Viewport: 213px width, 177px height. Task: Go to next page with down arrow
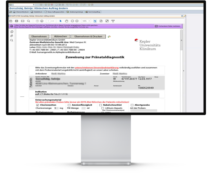[x=42, y=21]
